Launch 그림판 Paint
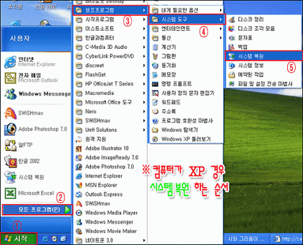 pos(186,56)
